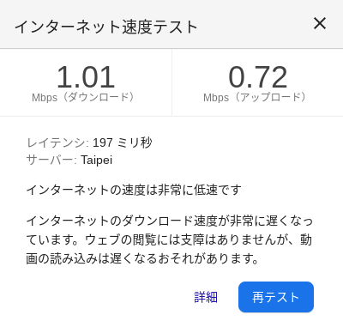Click the 0.72 upload speed value
Image resolution: width=343 pixels, height=321 pixels.
257,77
